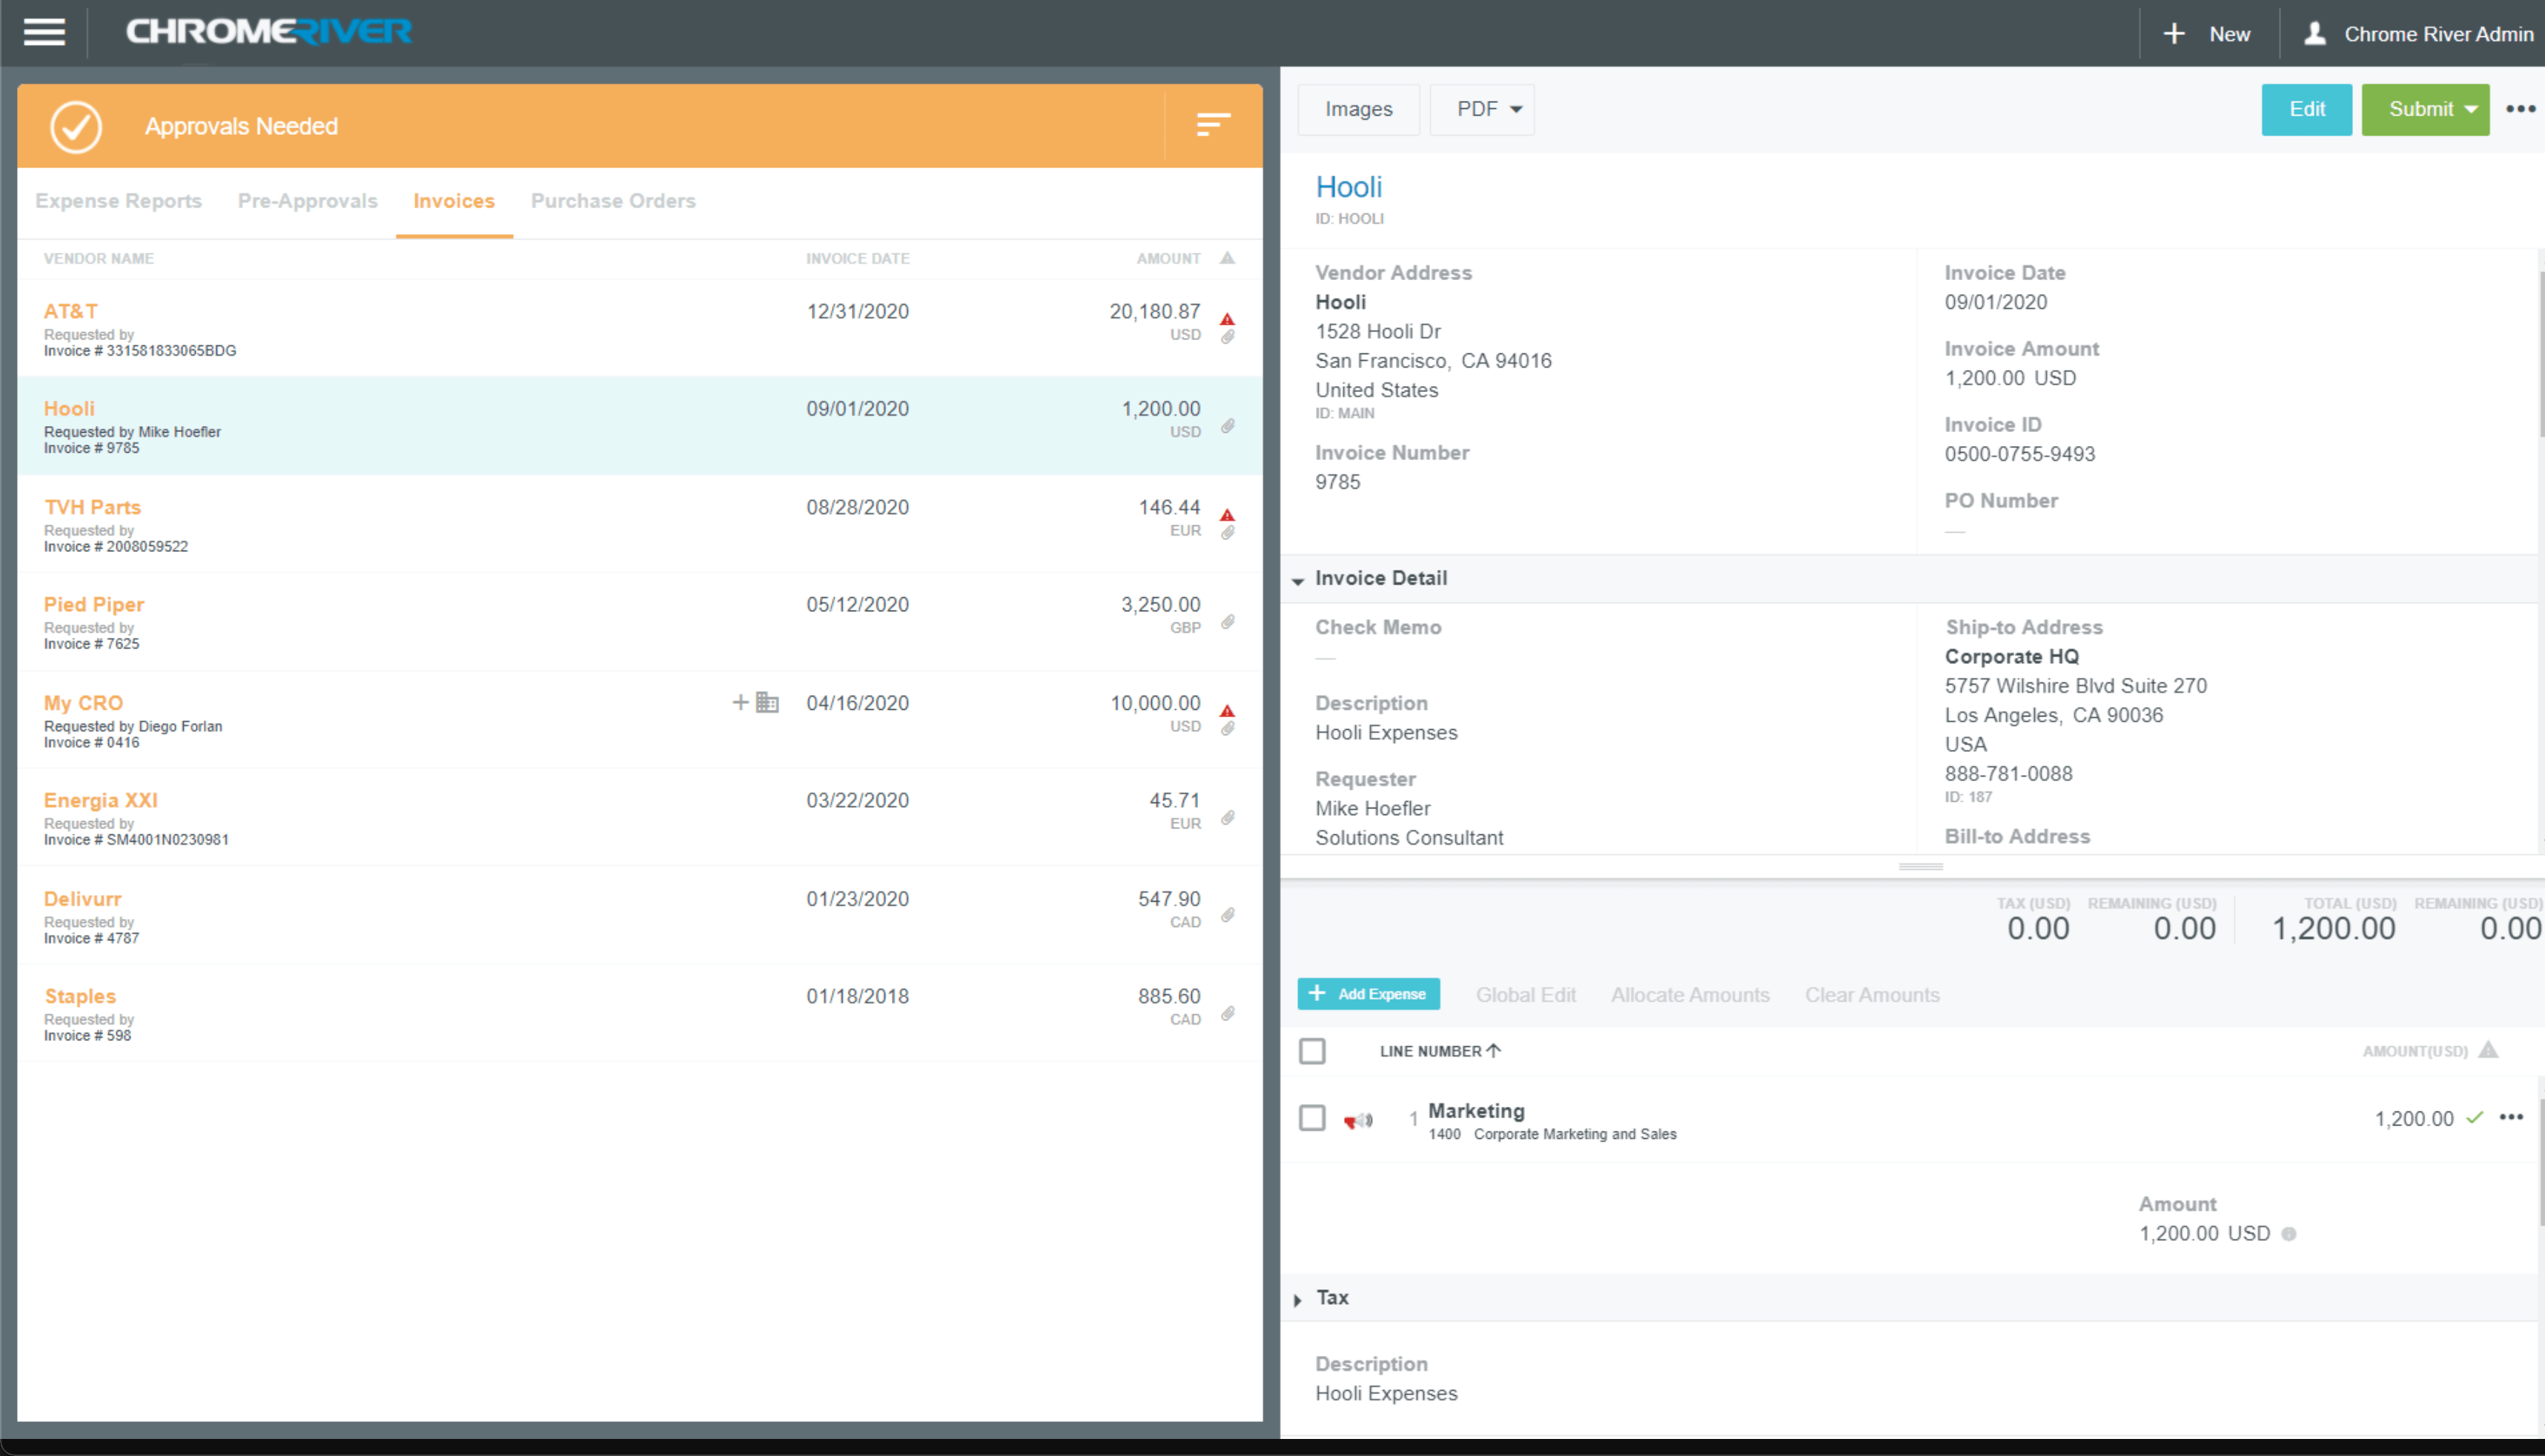This screenshot has height=1456, width=2545.
Task: Click the paperclip on Delivurr row
Action: pyautogui.click(x=1228, y=915)
